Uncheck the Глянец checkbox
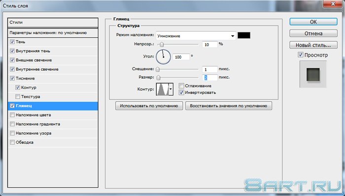This screenshot has height=196, width=345. [12, 106]
